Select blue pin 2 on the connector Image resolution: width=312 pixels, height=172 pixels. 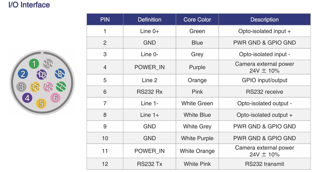tap(23, 74)
